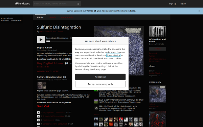
Task: Open the Entropic Self Immolation track link
Action: coord(53,116)
